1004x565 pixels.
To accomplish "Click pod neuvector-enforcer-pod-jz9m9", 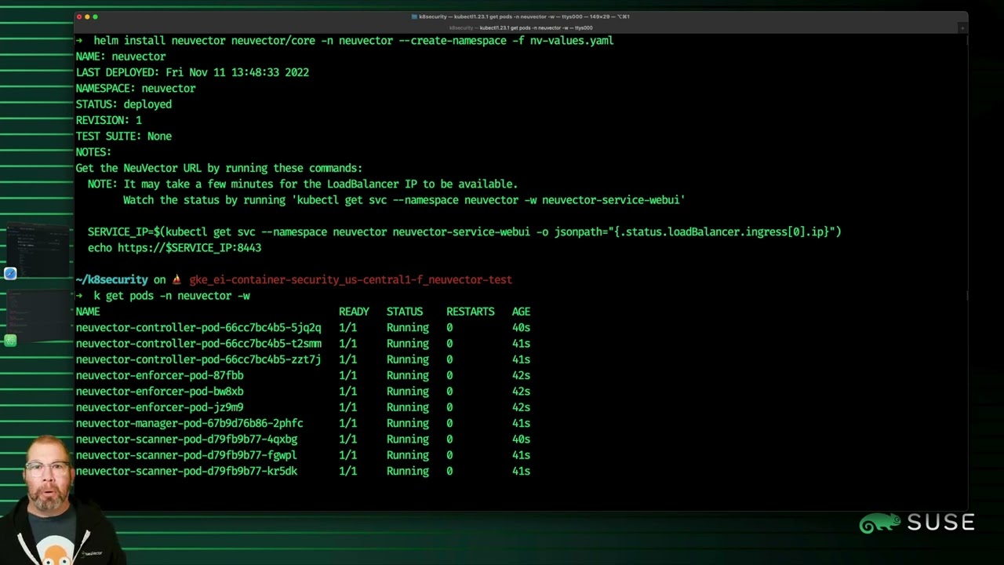I will coord(159,407).
